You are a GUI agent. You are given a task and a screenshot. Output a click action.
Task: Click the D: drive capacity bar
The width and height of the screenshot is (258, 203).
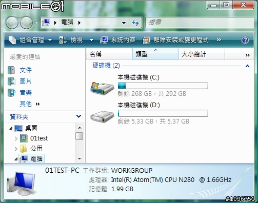[163, 113]
